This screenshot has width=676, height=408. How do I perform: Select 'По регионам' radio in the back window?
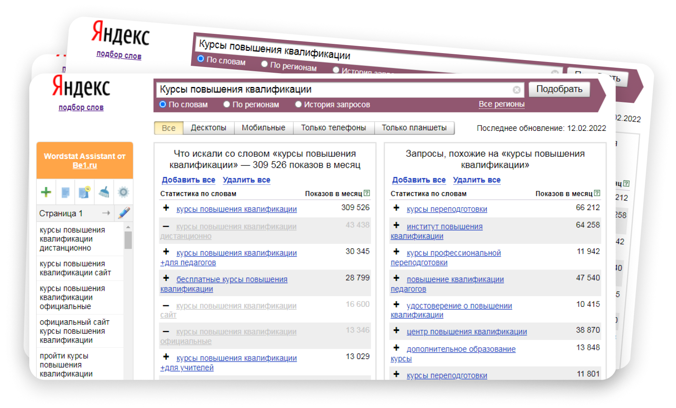click(x=264, y=64)
